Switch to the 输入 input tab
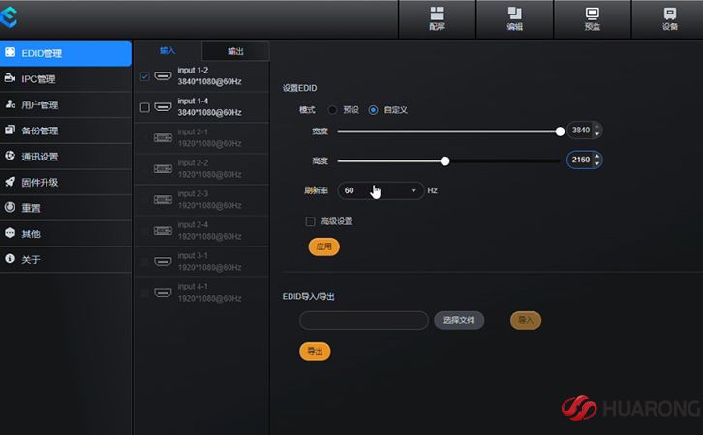This screenshot has width=703, height=435. click(x=167, y=50)
